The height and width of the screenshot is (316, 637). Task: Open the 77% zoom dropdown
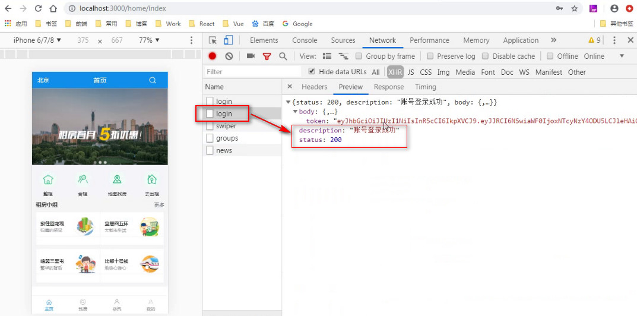(x=150, y=40)
